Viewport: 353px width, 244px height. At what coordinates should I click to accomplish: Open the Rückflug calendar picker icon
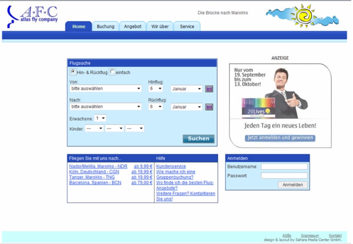pos(209,107)
